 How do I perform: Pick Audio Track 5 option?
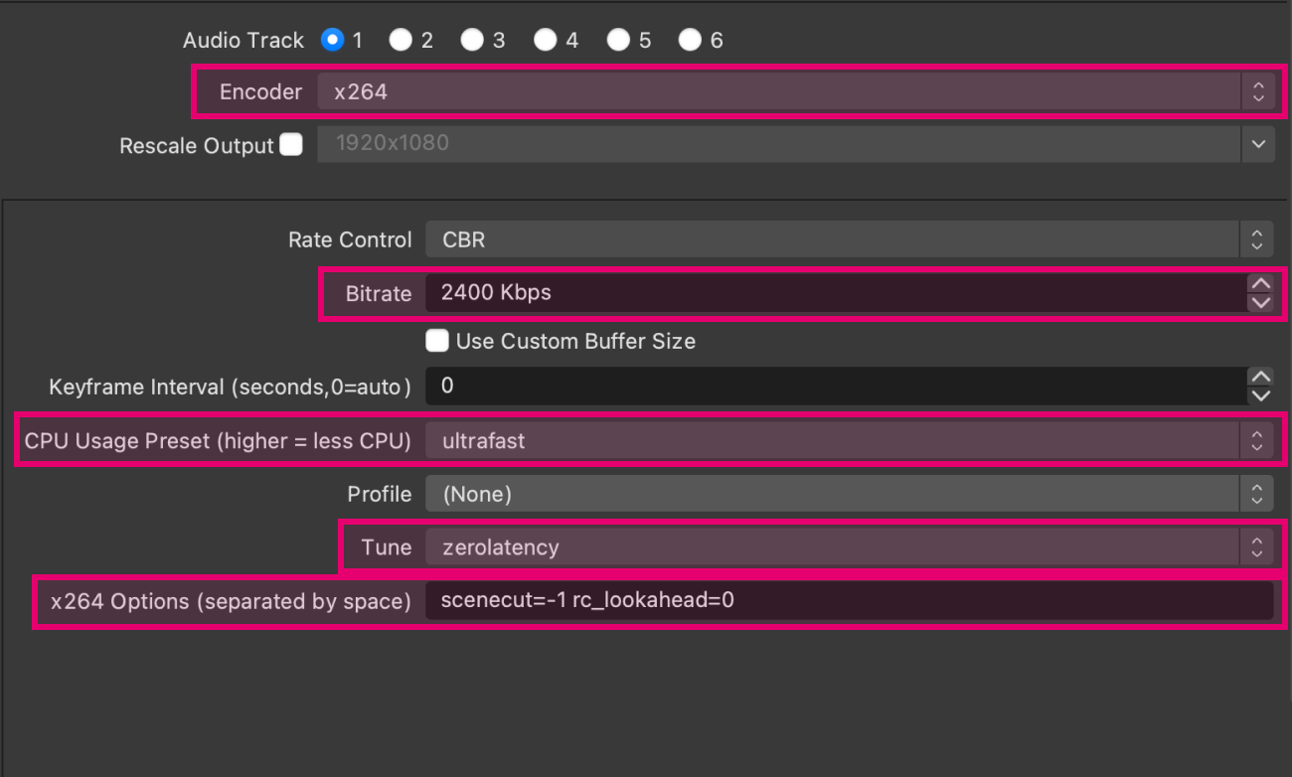click(x=618, y=40)
